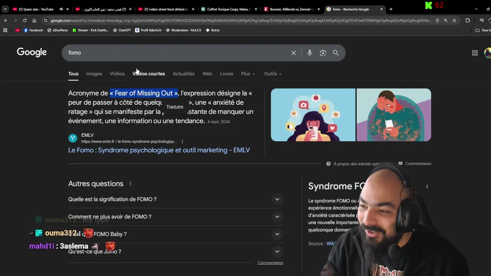Click the Traduire popup button
491x276 pixels.
tap(175, 107)
